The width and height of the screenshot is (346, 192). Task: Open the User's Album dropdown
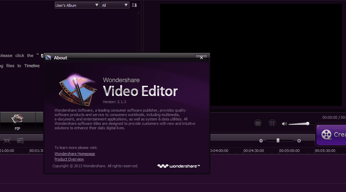[x=77, y=5]
